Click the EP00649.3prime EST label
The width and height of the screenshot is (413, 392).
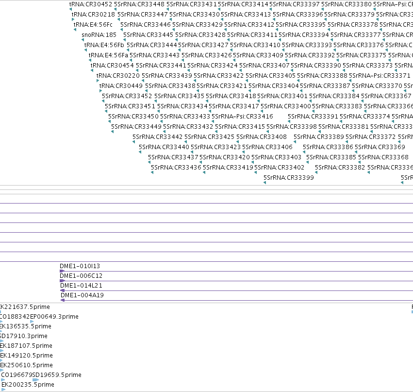(54, 317)
